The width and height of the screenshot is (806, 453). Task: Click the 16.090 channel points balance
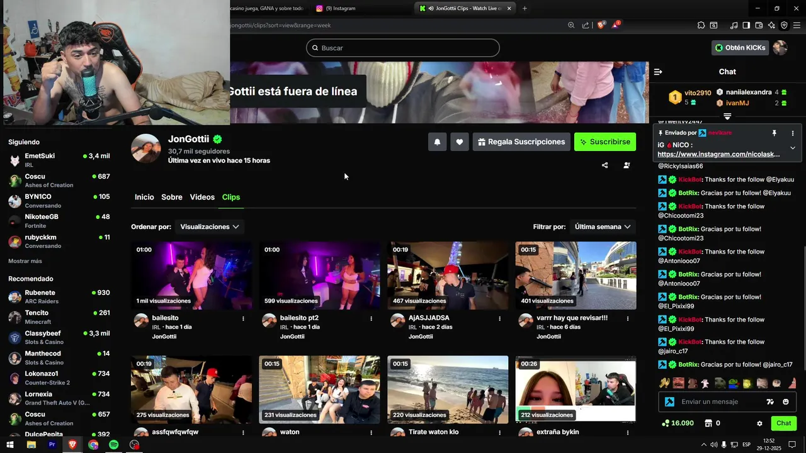coord(678,423)
